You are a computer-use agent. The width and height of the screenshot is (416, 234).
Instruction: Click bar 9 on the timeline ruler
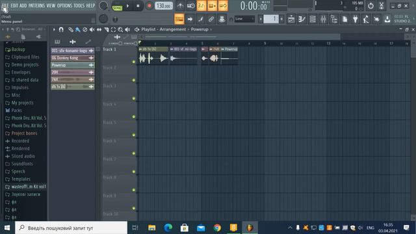pyautogui.click(x=265, y=44)
